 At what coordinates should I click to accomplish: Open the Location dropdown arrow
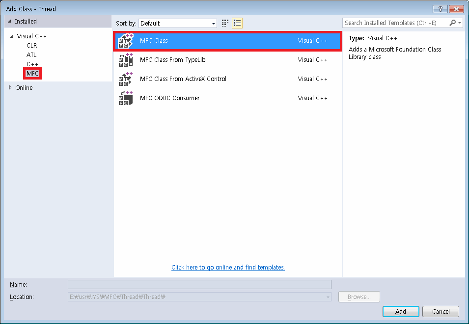click(x=328, y=297)
